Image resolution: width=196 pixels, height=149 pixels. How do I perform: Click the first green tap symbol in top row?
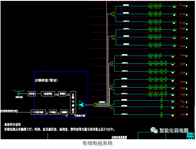coord(150,6)
